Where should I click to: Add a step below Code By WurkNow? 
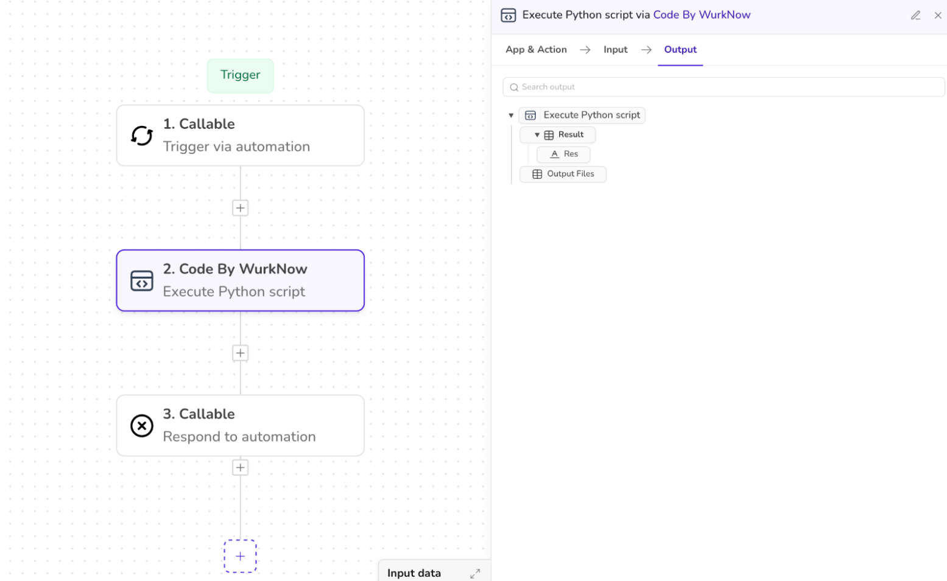click(x=241, y=353)
